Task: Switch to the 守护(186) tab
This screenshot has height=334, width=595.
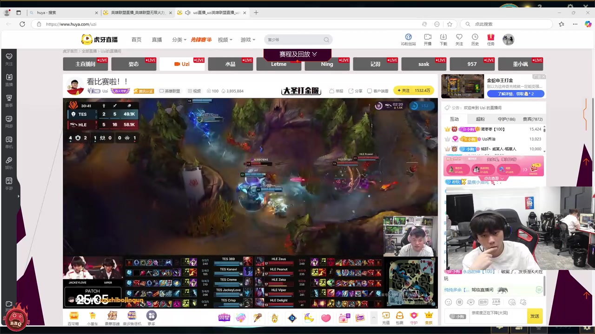Action: (506, 119)
